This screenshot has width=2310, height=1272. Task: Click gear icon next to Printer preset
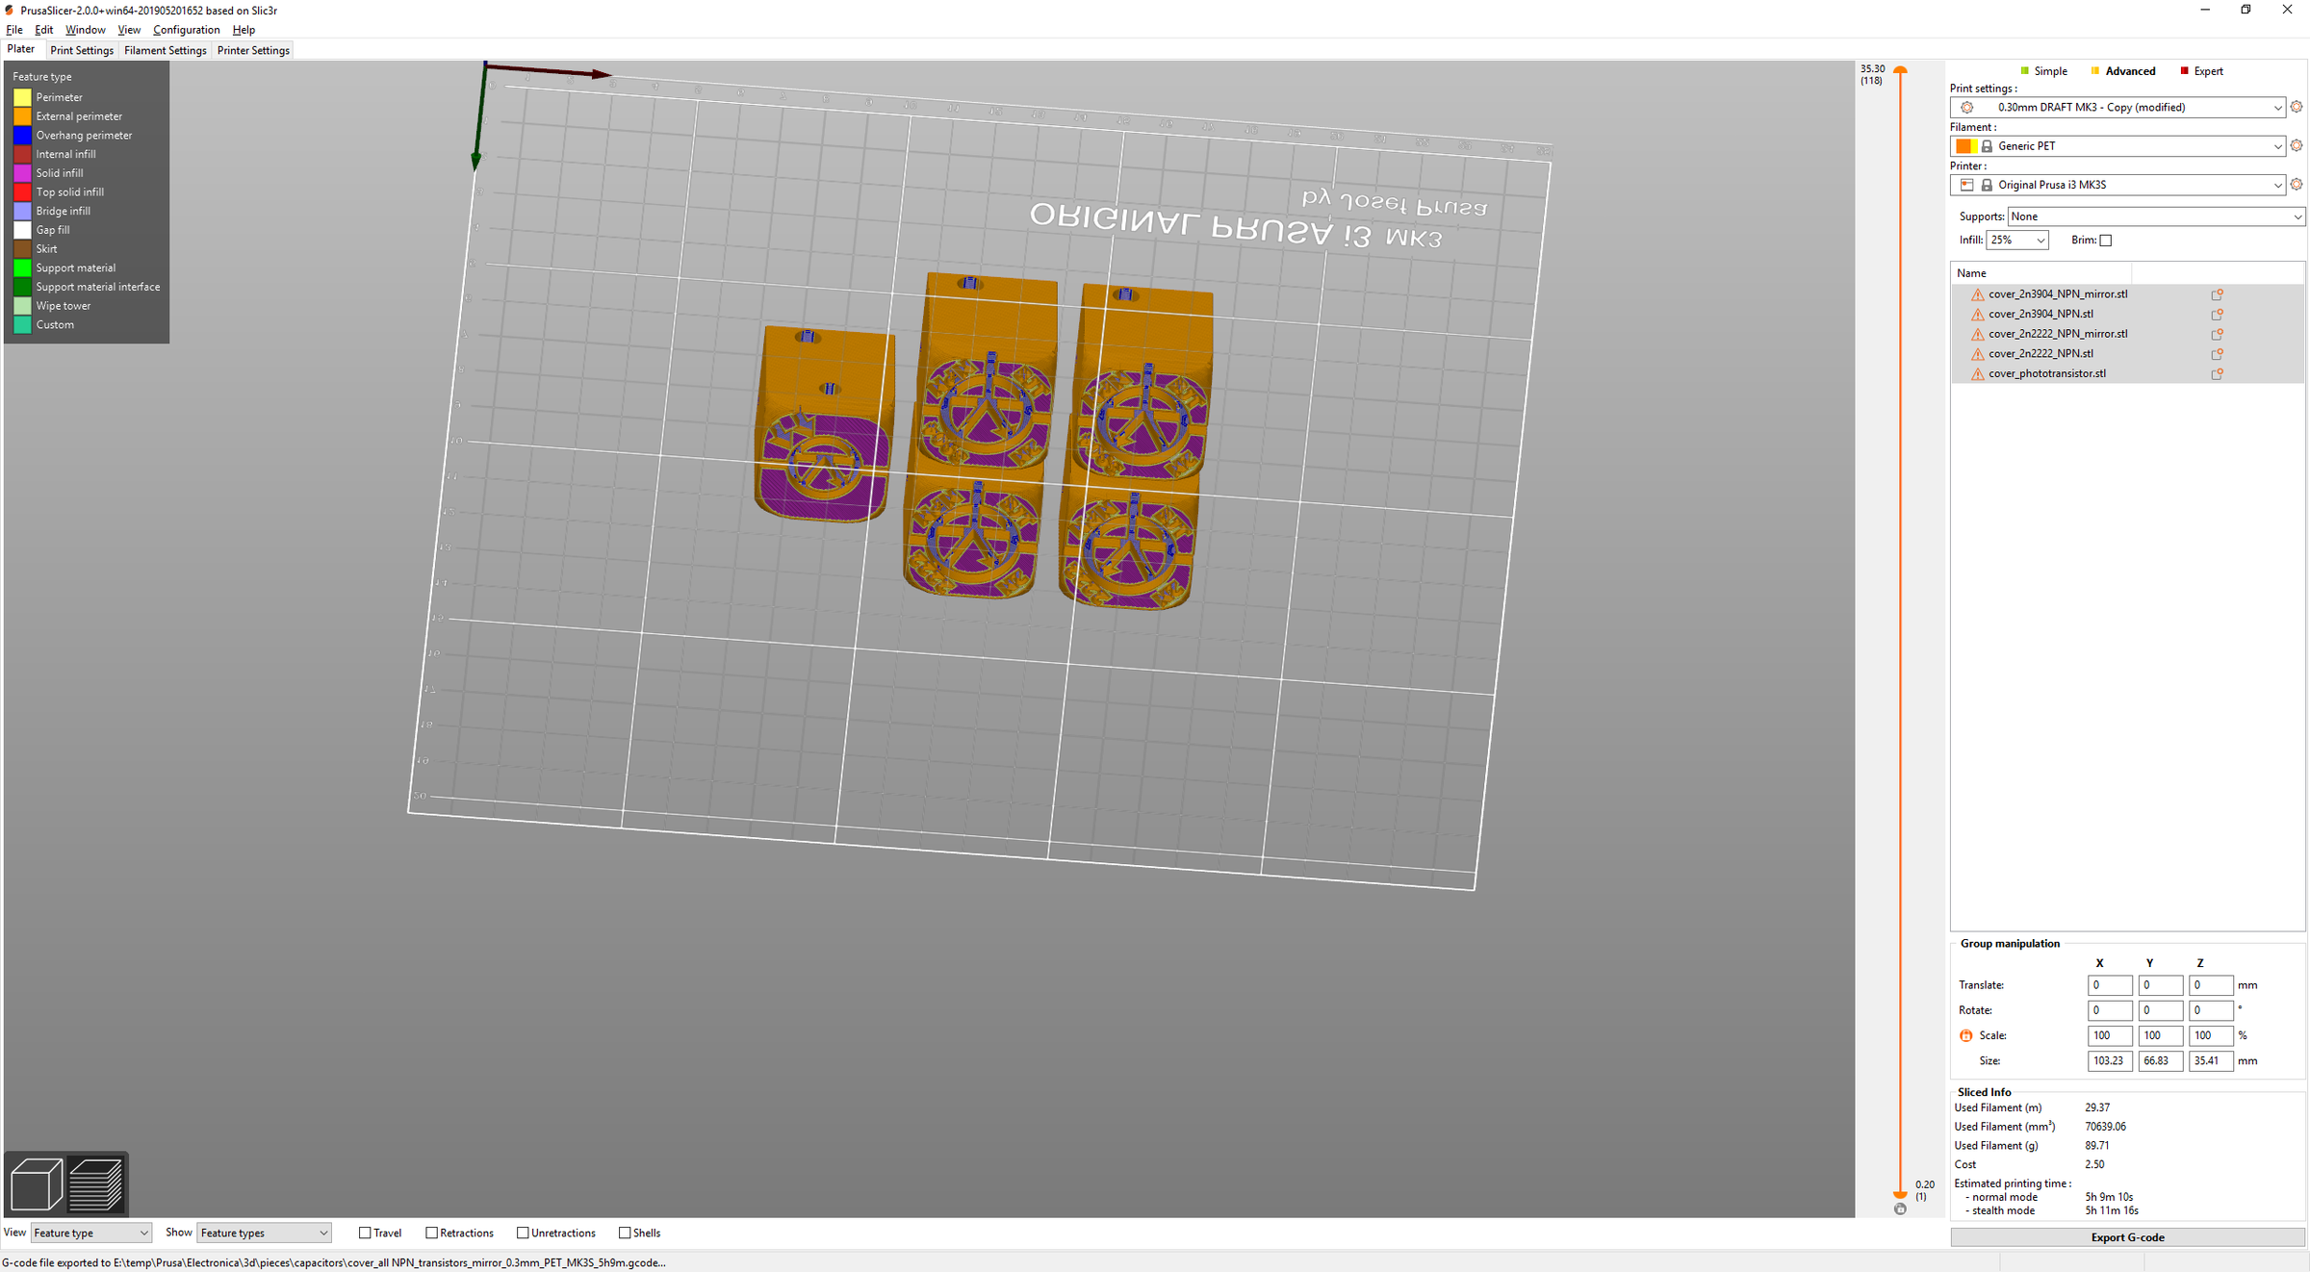2296,185
